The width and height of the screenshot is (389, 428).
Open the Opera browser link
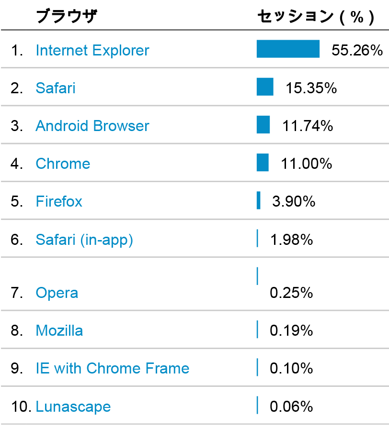57,293
